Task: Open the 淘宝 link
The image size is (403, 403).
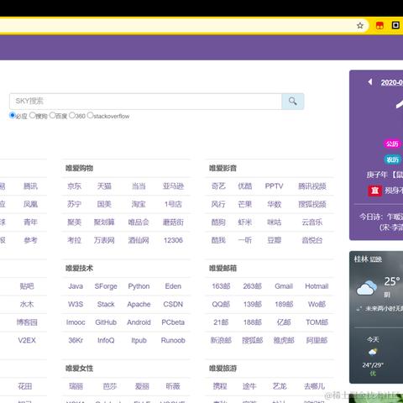Action: pyautogui.click(x=139, y=204)
